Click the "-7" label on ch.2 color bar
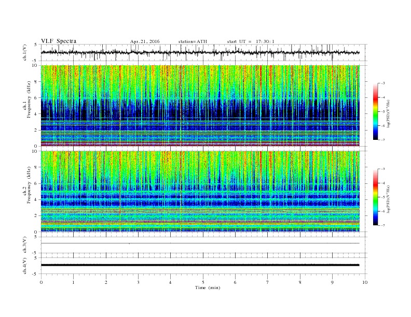This screenshot has width=411, height=317. click(x=382, y=225)
